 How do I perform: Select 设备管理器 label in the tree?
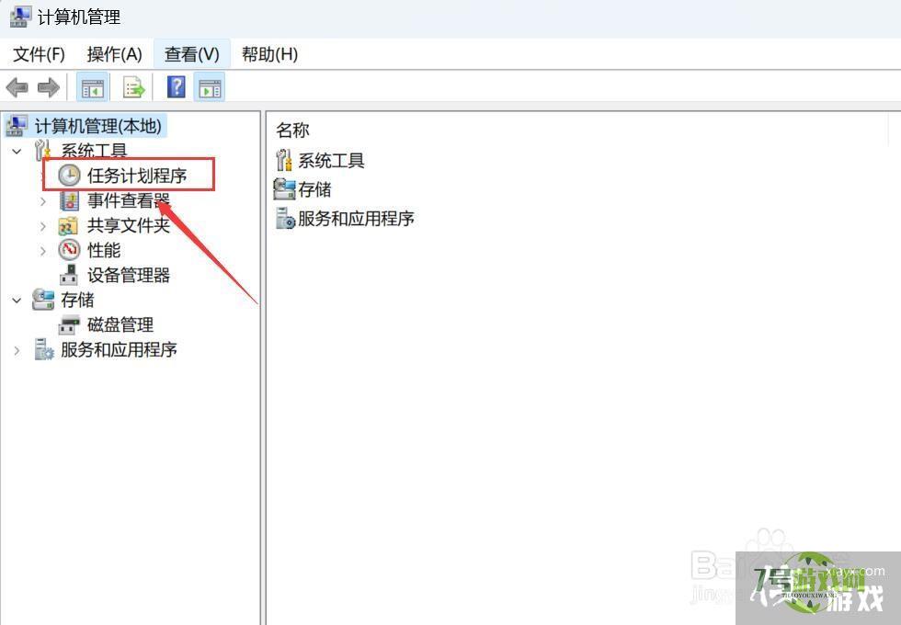tap(129, 275)
